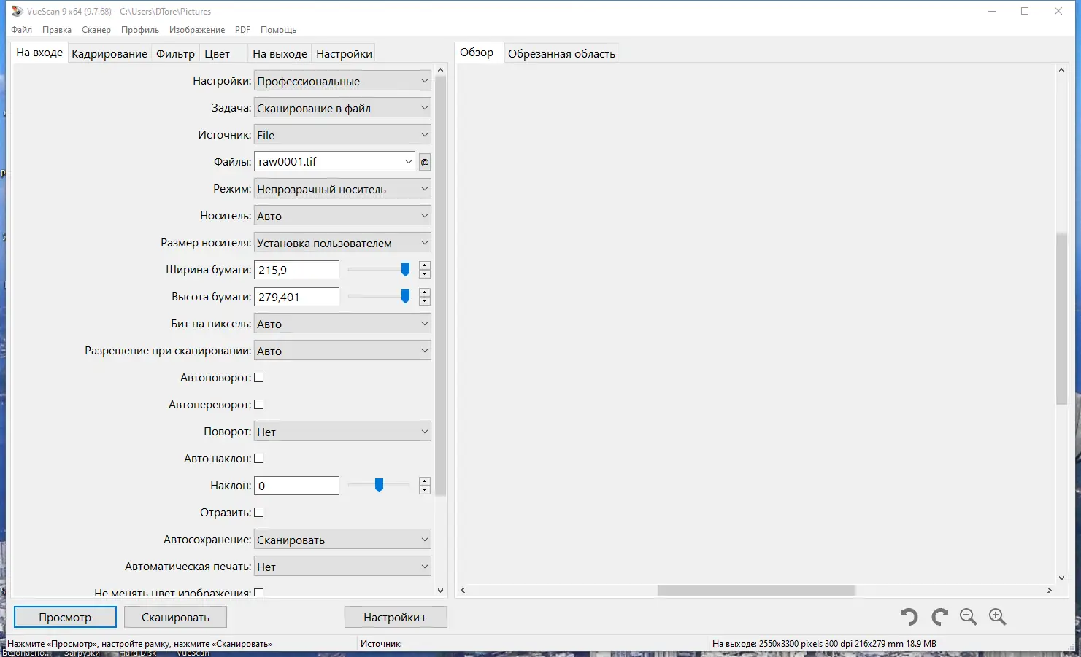Viewport: 1081px width, 657px height.
Task: Open the Помощь menu
Action: (278, 30)
